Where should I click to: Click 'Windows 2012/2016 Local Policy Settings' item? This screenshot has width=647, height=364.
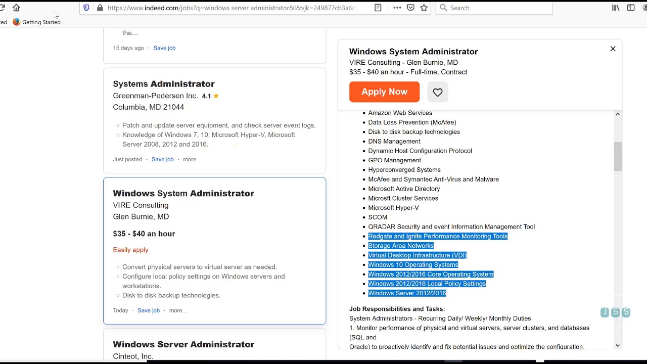point(427,284)
